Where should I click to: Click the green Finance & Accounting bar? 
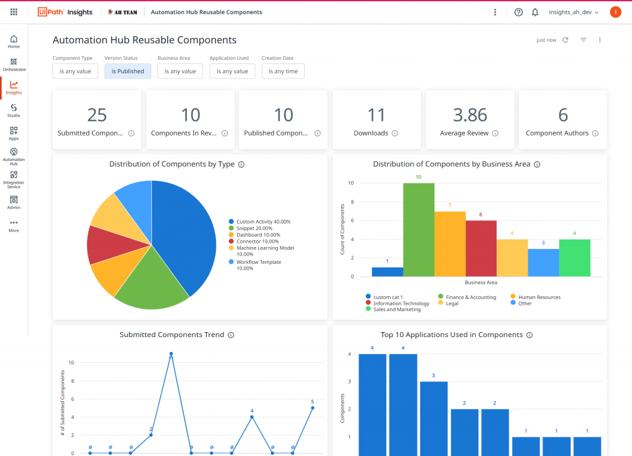click(x=418, y=230)
